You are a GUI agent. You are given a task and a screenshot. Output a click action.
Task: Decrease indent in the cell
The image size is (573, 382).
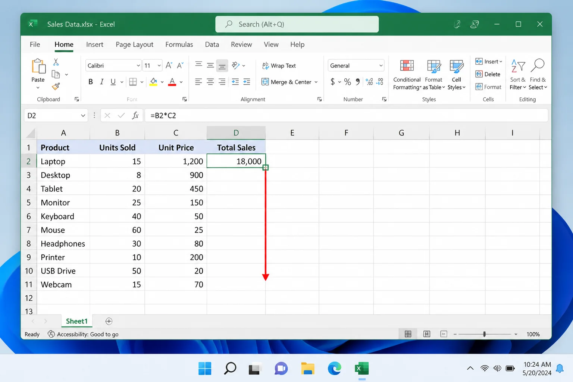pos(235,82)
